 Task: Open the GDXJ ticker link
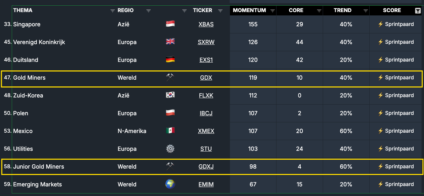click(x=206, y=166)
